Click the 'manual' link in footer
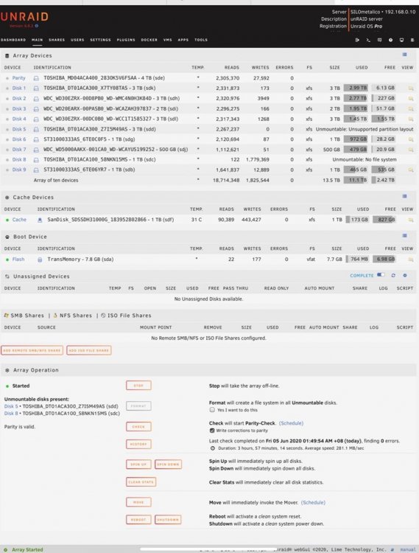Image resolution: width=419 pixels, height=553 pixels. 408,549
